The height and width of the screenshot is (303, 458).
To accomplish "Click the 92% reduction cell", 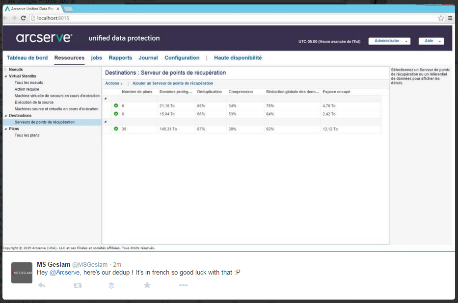I will pos(270,129).
